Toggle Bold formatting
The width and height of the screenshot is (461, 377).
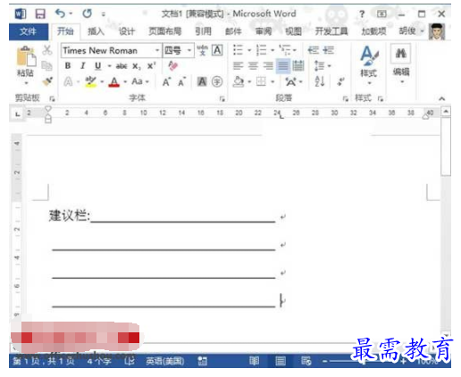[x=68, y=66]
